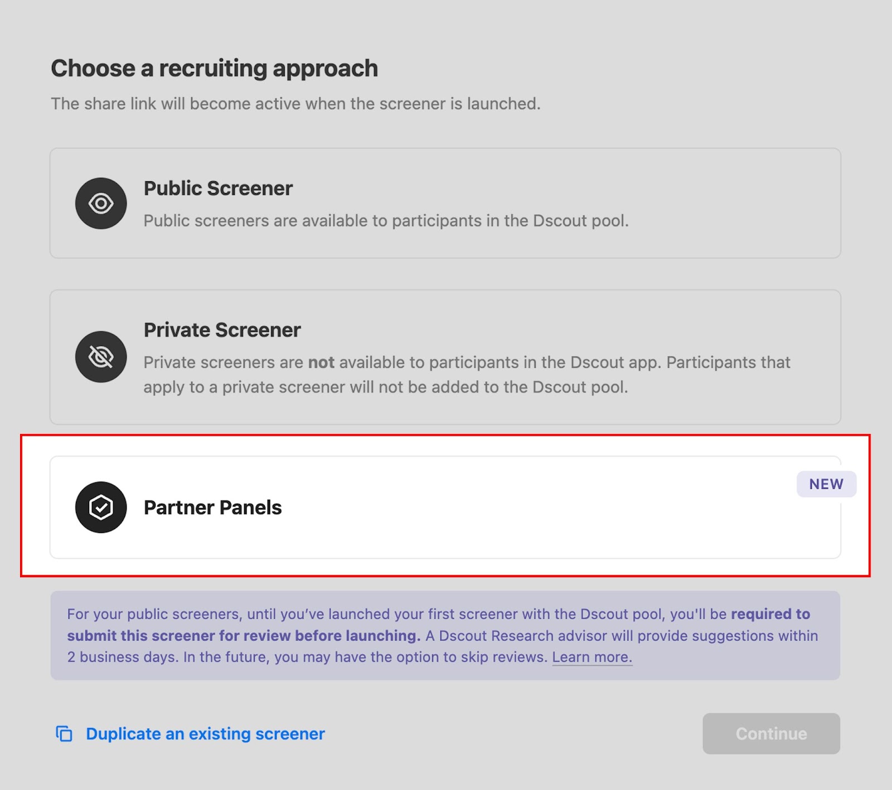Click the NEW badge on Partner Panels
892x790 pixels.
point(826,484)
